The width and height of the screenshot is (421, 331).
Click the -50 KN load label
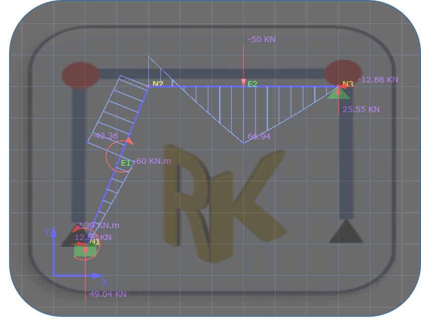(262, 39)
